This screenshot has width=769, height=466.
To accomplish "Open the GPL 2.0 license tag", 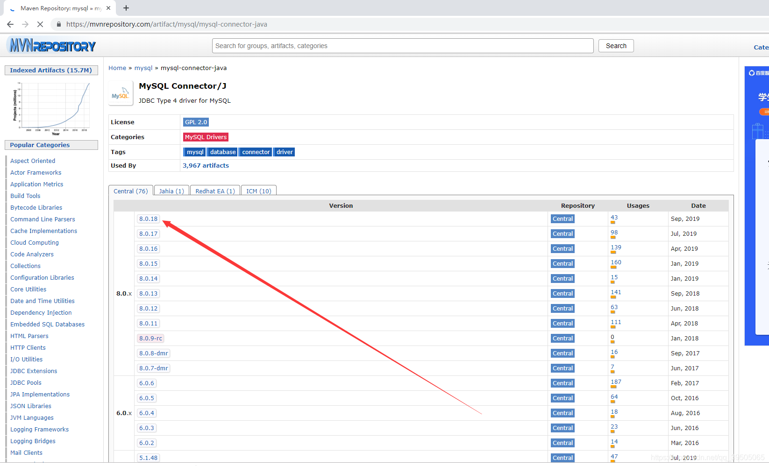I will click(196, 122).
